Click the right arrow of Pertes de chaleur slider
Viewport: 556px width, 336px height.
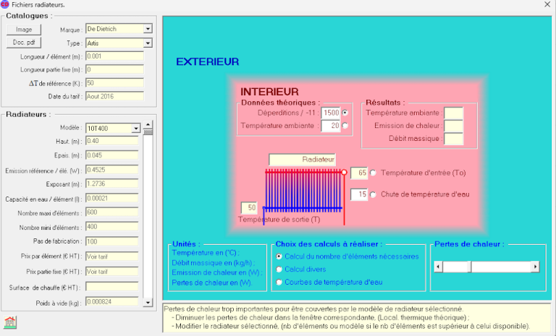click(x=535, y=267)
